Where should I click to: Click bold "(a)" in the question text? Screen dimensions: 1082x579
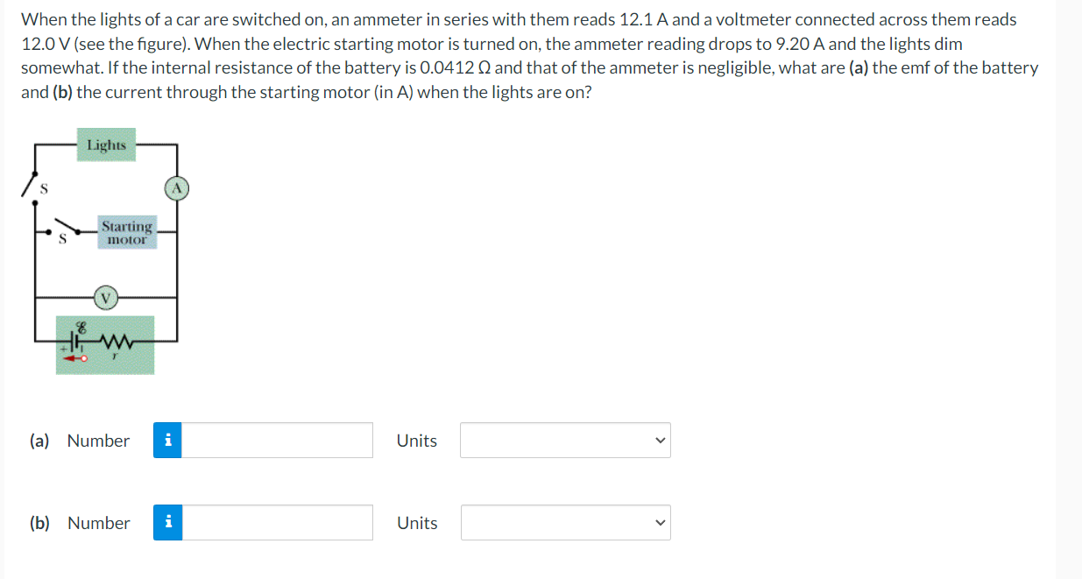pyautogui.click(x=859, y=67)
